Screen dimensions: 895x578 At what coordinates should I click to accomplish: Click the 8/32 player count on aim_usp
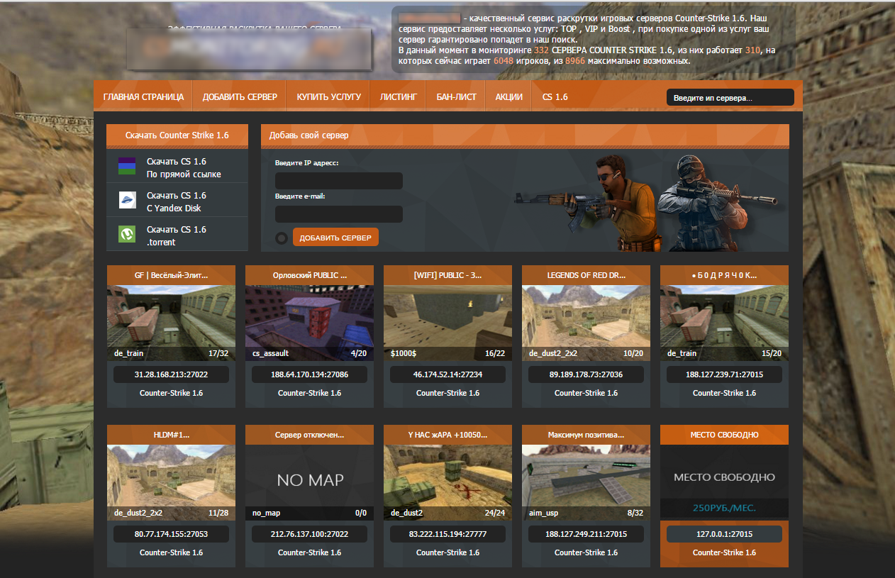coord(635,513)
